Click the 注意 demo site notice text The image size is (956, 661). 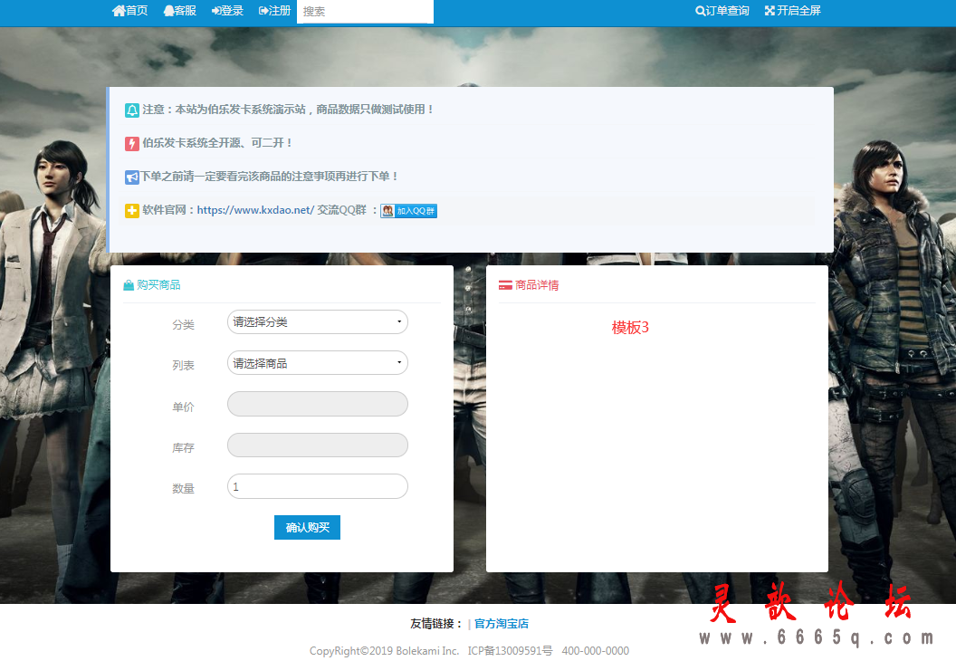288,110
